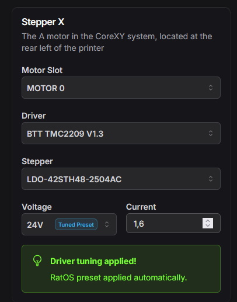Click chevron icon in Stepper select box
This screenshot has width=237, height=302.
point(211,179)
